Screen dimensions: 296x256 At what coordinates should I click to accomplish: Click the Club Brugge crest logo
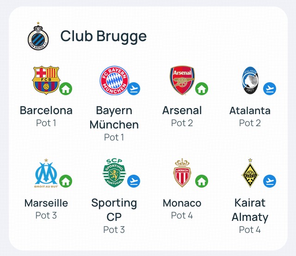(x=38, y=36)
